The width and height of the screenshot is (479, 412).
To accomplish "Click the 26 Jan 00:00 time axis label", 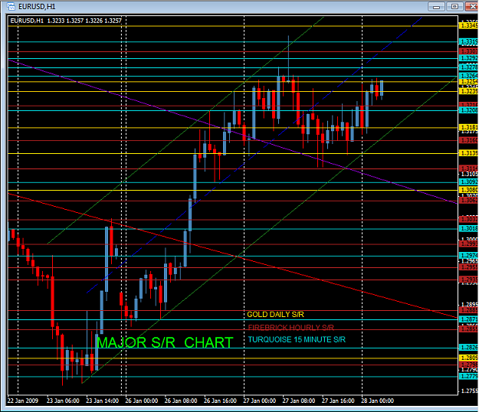I will click(142, 401).
